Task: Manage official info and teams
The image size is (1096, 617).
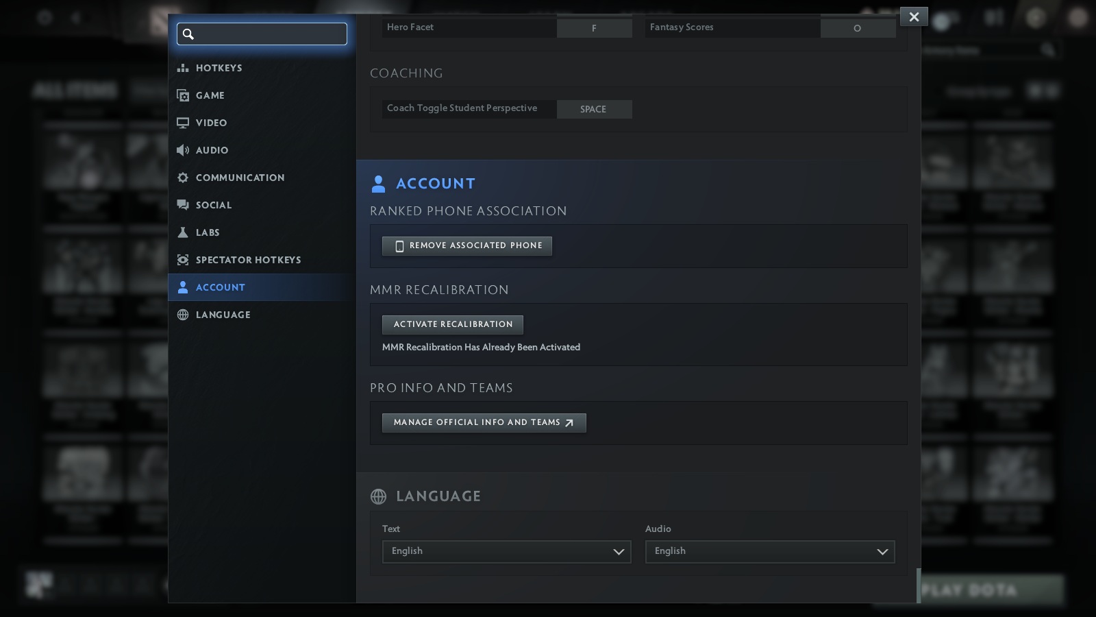Action: 484,423
